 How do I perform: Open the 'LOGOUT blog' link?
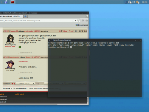(10, 46)
